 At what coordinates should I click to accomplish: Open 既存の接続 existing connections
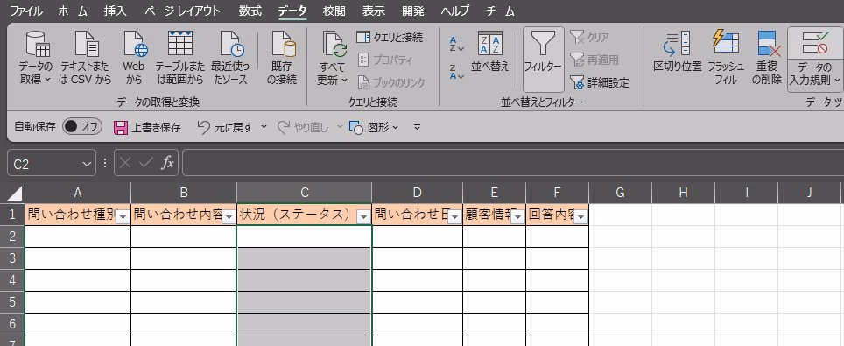[282, 59]
